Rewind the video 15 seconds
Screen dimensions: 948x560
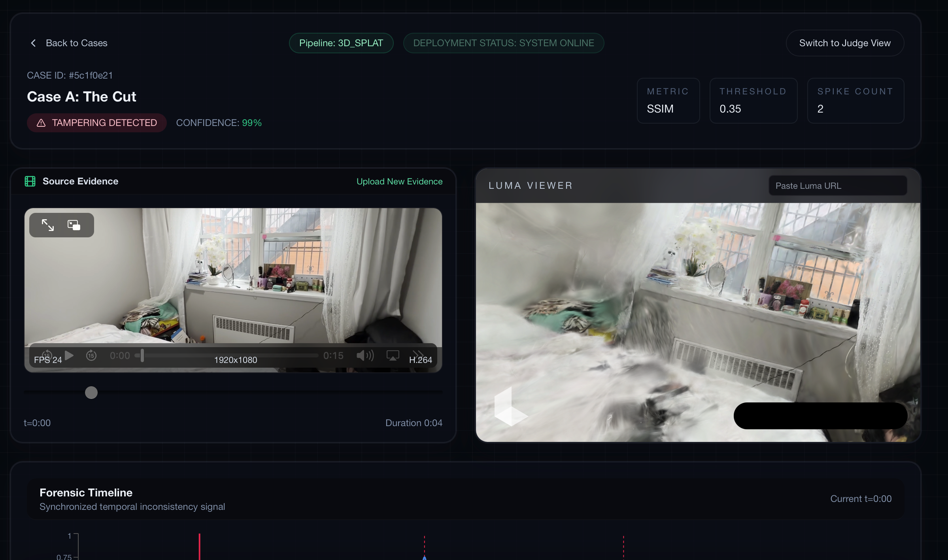pos(47,354)
